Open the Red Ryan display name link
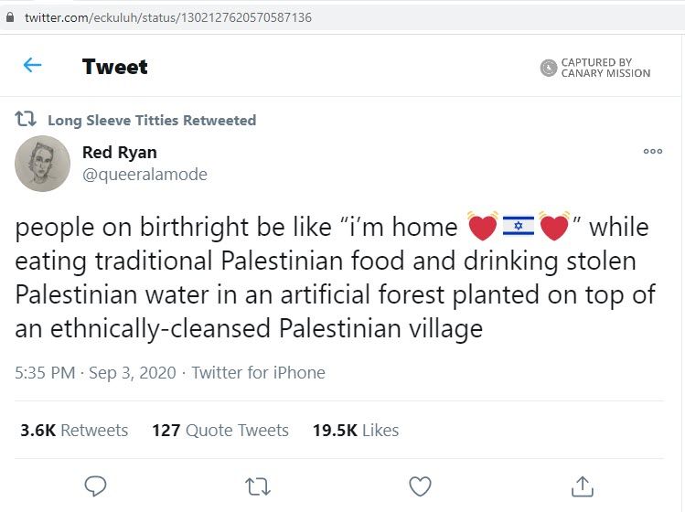Screen dimensions: 685x512 tap(119, 153)
